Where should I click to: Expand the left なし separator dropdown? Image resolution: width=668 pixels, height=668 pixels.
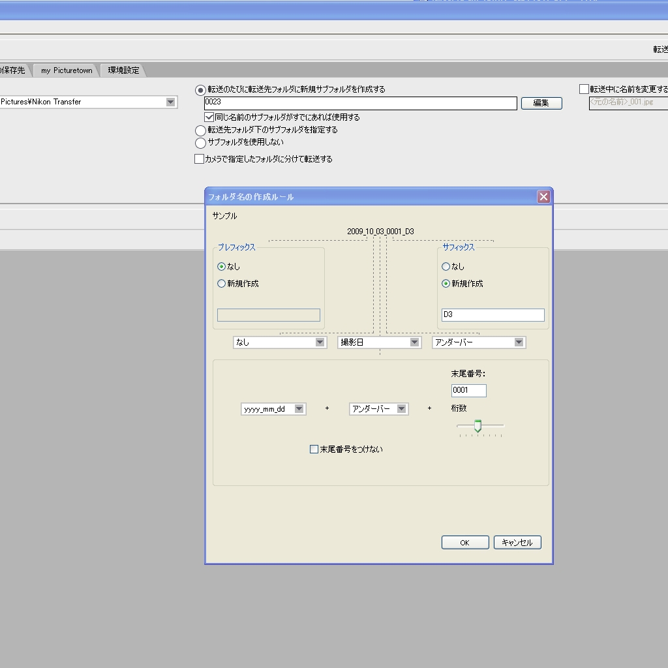(x=320, y=342)
